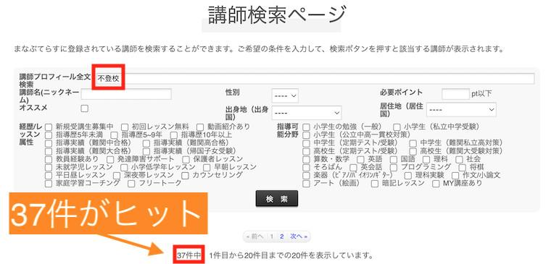Image resolution: width=551 pixels, height=264 pixels.
Task: Tick 保護者レッスン checkbox
Action: point(186,159)
